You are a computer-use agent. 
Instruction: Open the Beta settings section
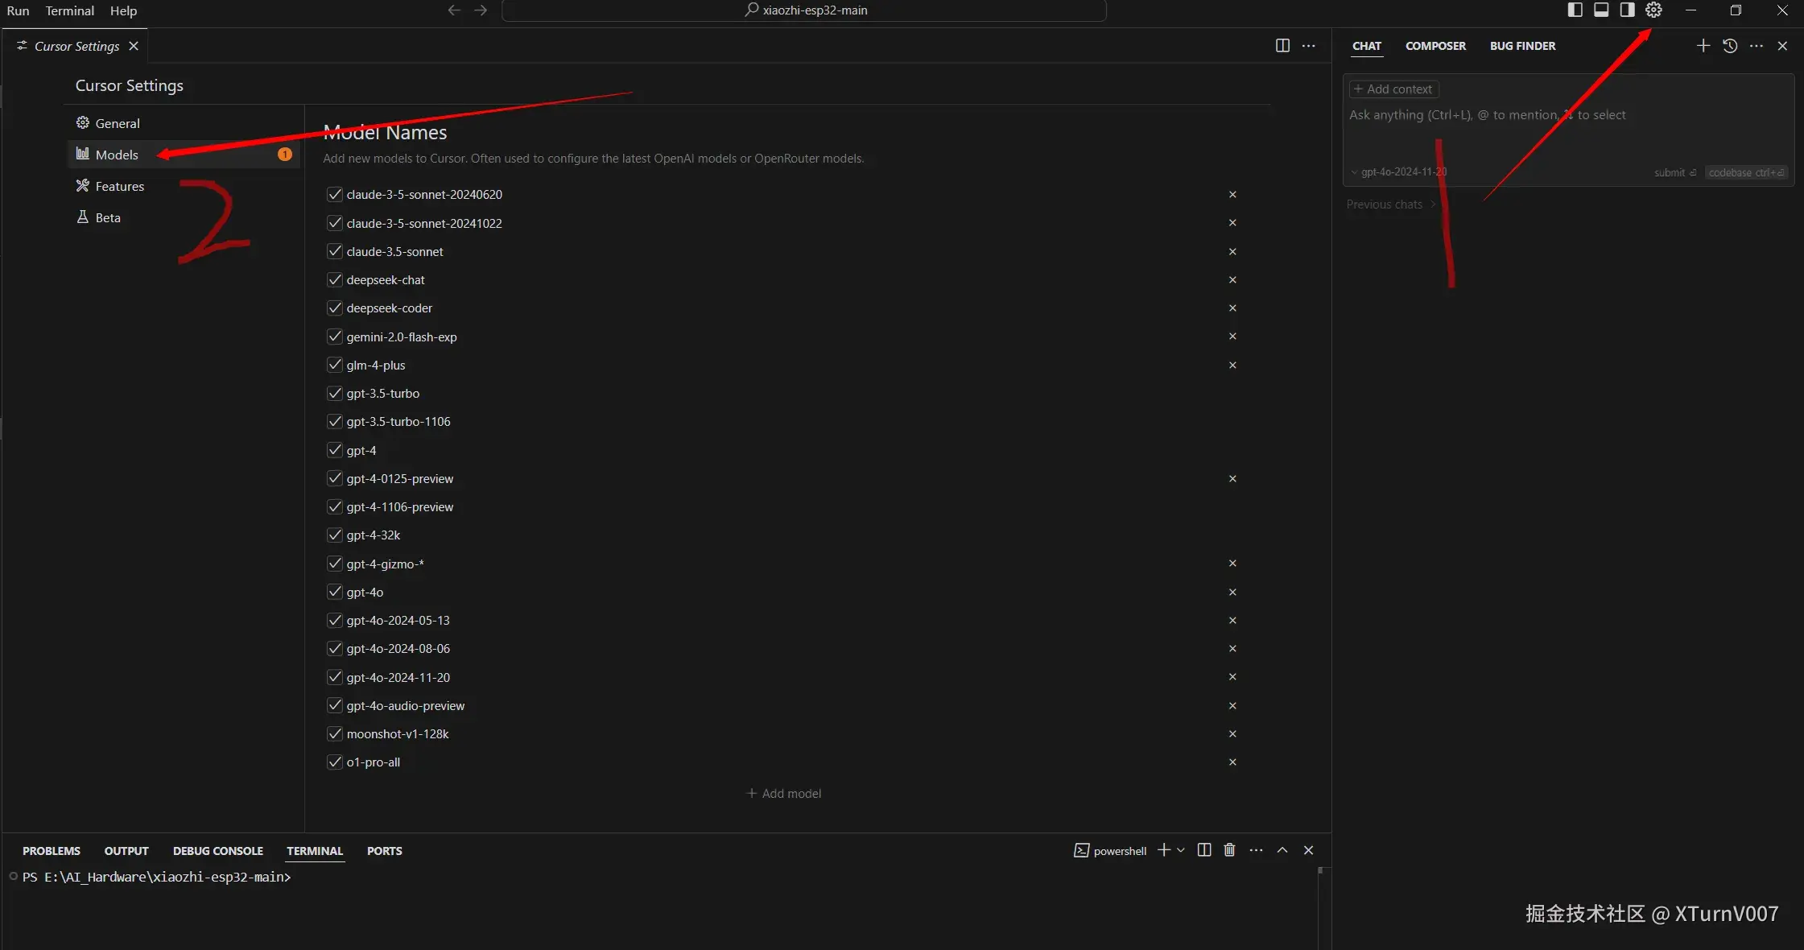tap(108, 217)
